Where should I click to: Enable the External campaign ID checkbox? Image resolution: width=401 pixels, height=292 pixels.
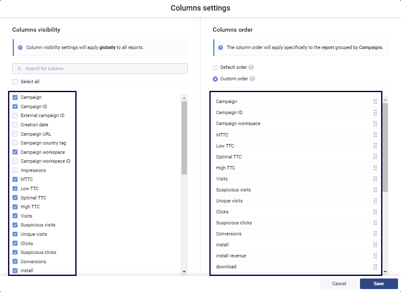pyautogui.click(x=14, y=115)
